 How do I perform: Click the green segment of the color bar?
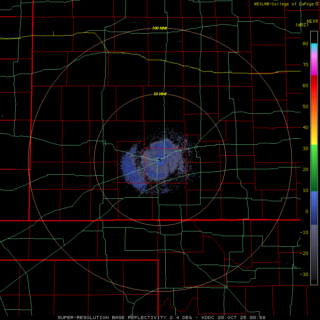click(x=314, y=168)
